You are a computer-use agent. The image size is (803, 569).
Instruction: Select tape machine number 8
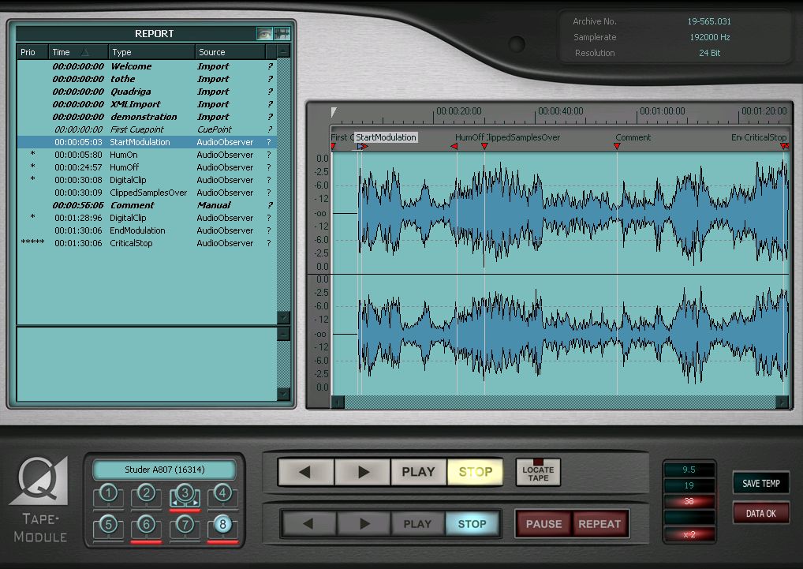[222, 524]
